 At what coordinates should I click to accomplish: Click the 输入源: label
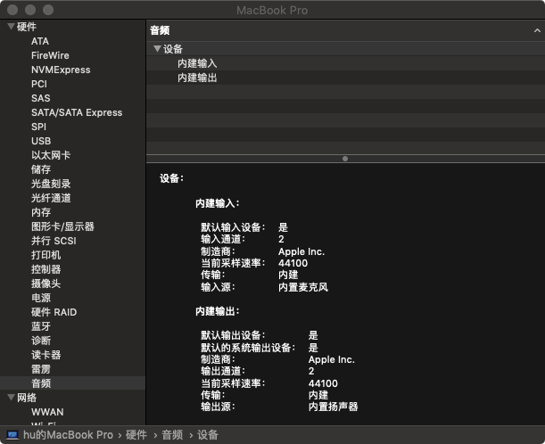218,287
